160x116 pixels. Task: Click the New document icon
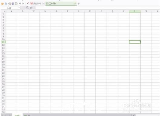[x=16, y=4]
